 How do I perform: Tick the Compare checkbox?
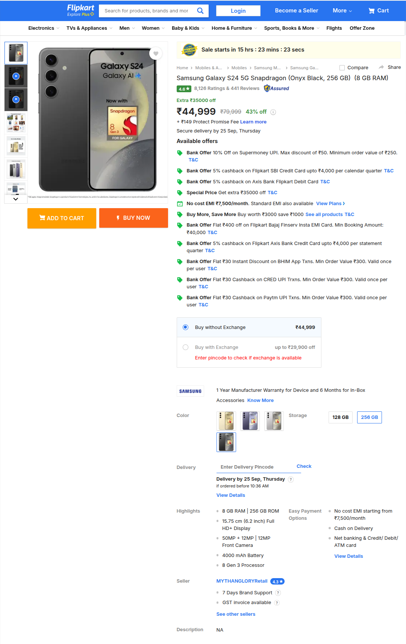[x=342, y=68]
